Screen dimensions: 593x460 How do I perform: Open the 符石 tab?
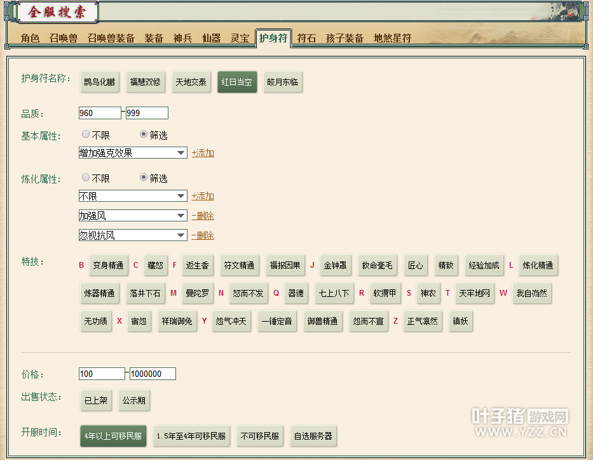coord(306,38)
